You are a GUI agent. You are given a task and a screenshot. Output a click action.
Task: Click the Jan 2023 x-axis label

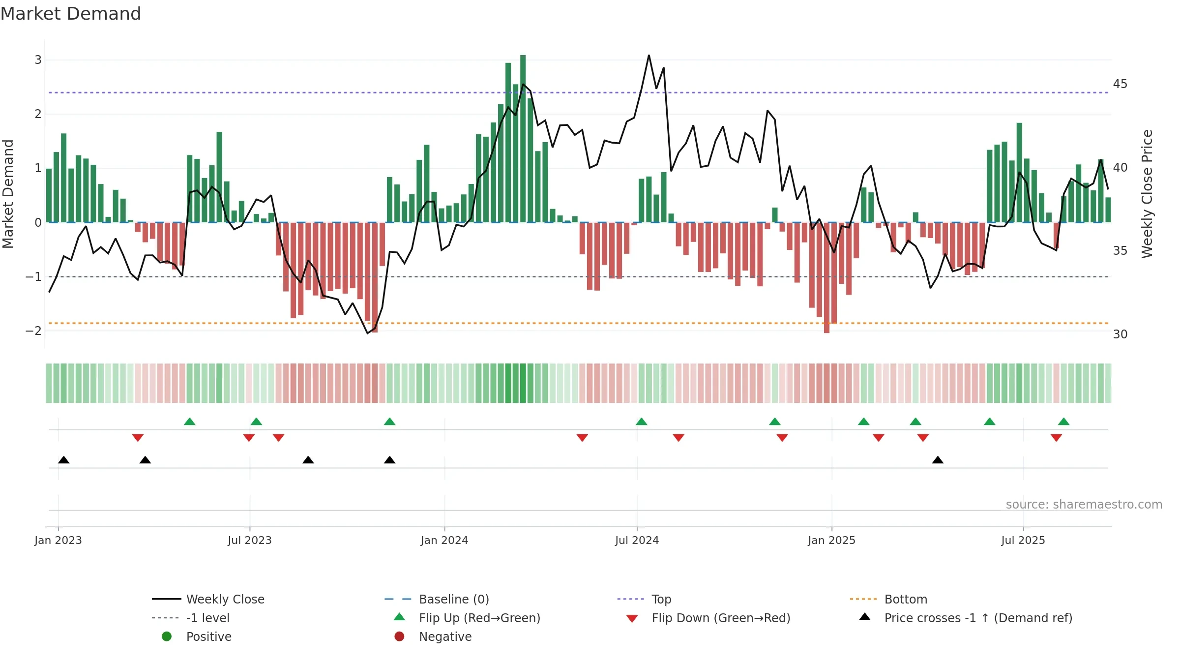pos(58,540)
